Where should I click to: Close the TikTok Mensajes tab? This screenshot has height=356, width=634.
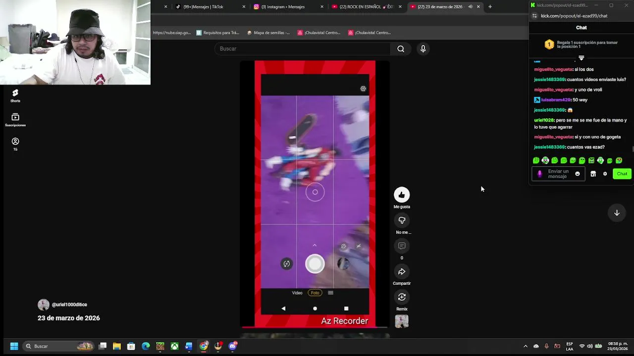click(x=244, y=7)
